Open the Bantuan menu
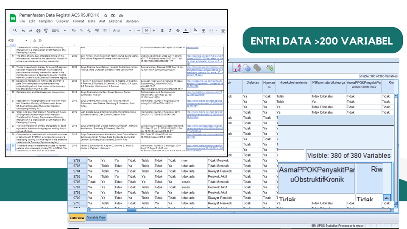Screen dimensions: 407x229 [x=132, y=21]
